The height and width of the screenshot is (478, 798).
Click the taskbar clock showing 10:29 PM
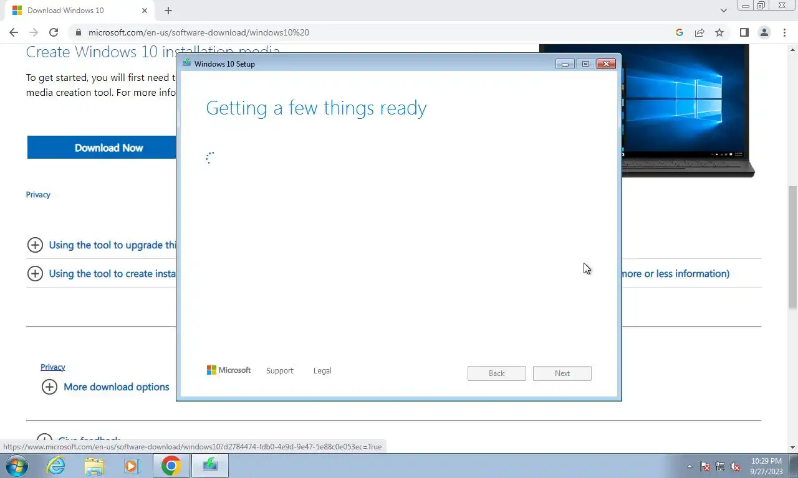pos(766,466)
